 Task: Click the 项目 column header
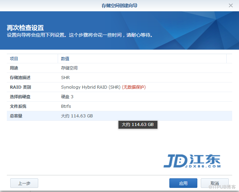point(14,59)
